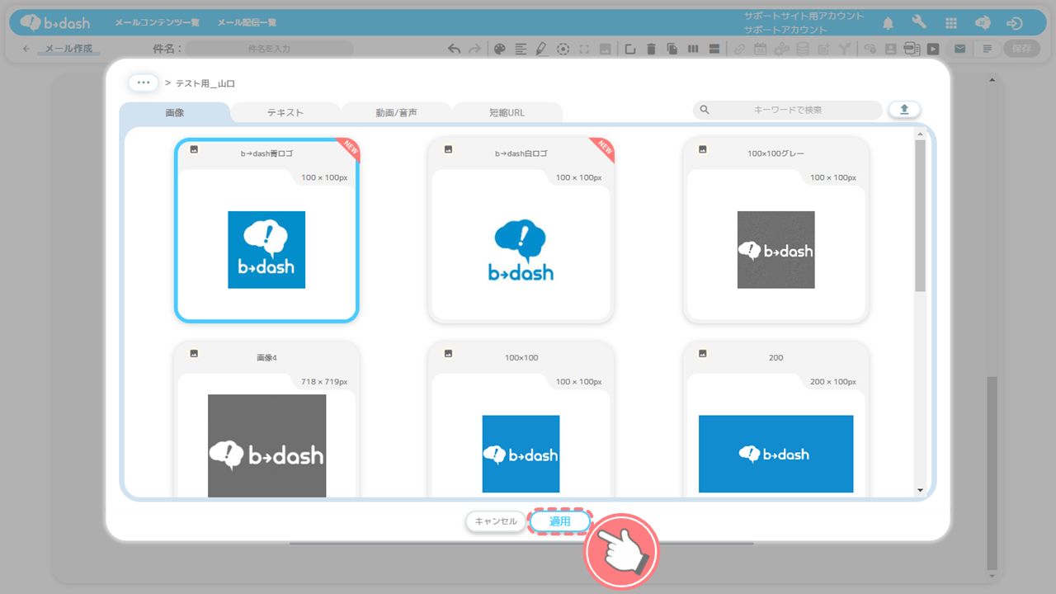Viewport: 1056px width, 594px height.
Task: Click image-type icon on 画像4 card
Action: pos(194,353)
